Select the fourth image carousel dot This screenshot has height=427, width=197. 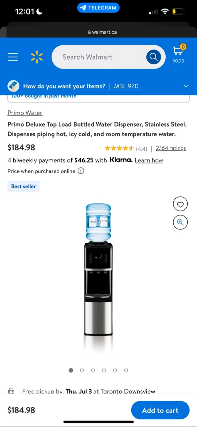click(x=104, y=370)
